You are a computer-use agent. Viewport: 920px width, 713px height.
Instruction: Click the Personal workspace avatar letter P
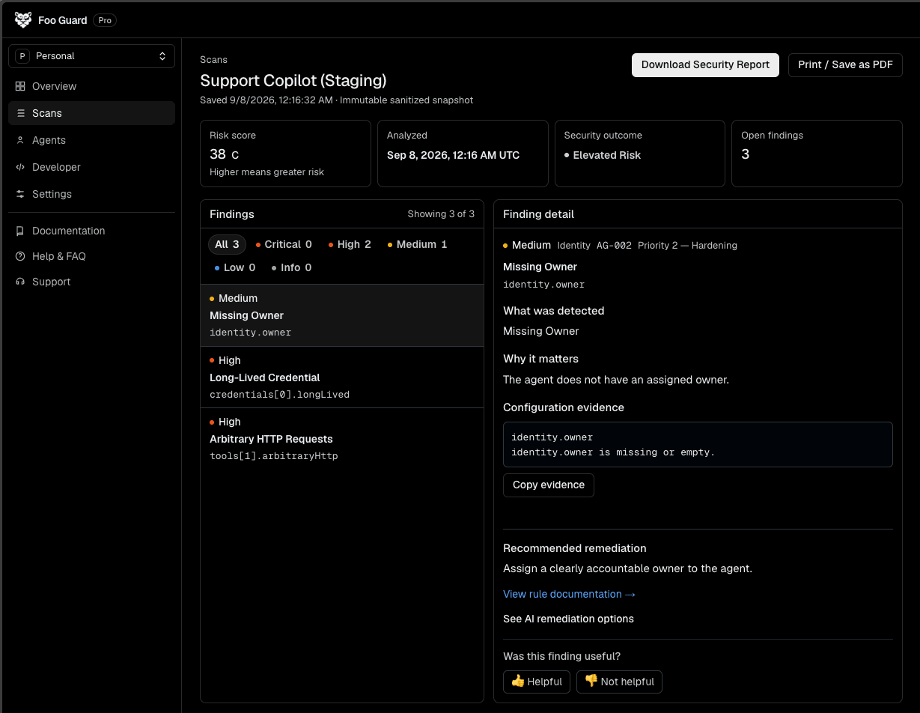pyautogui.click(x=22, y=56)
